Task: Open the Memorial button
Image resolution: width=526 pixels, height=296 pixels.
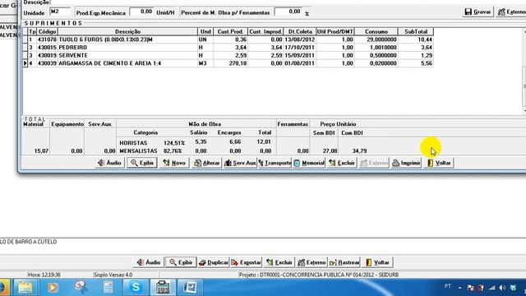Action: (309, 163)
